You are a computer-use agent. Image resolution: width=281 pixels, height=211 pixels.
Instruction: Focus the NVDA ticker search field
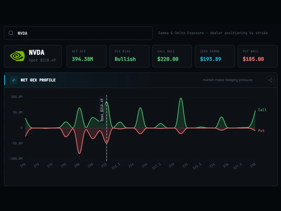coord(78,33)
